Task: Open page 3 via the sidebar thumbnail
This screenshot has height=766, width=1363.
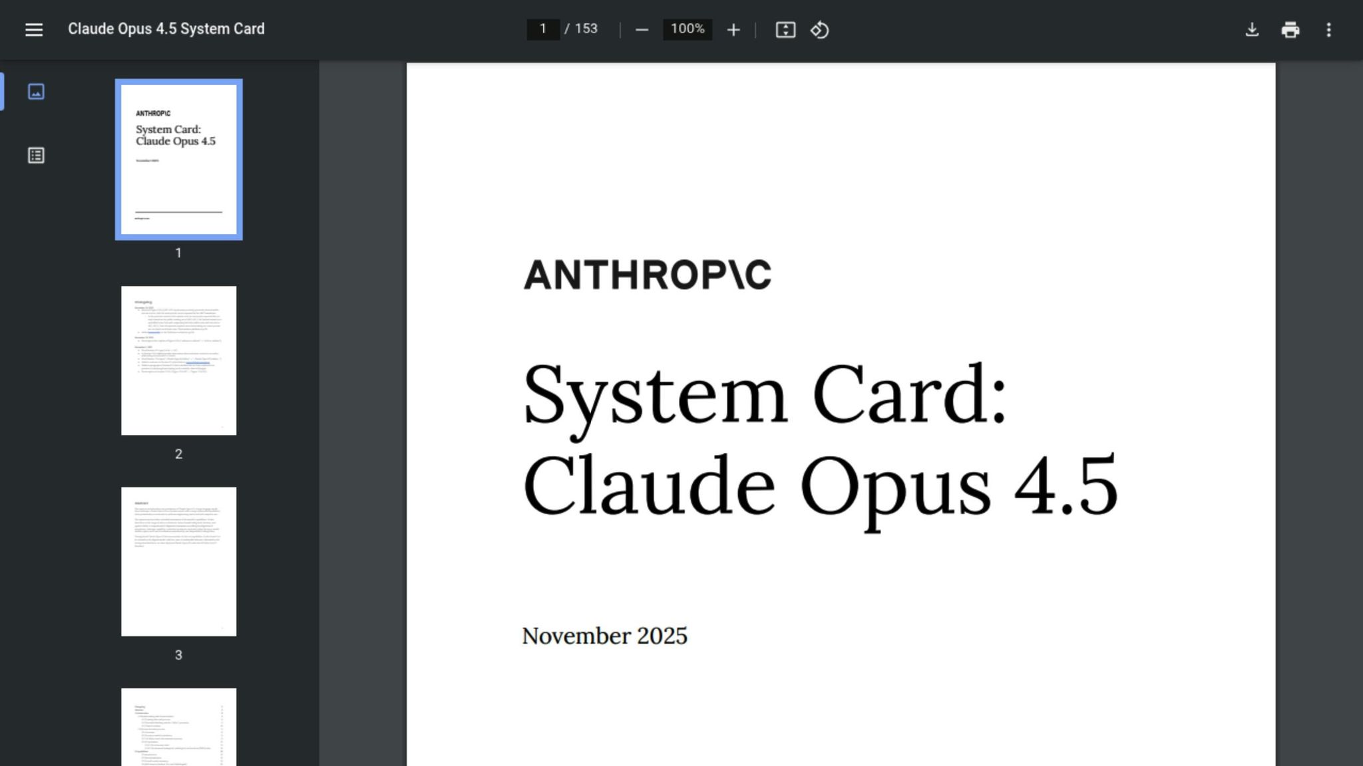Action: pos(178,561)
